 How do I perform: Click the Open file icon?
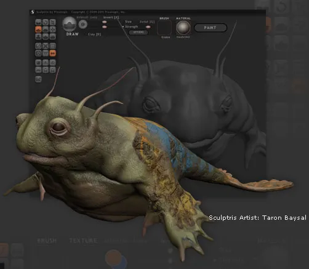(38, 70)
